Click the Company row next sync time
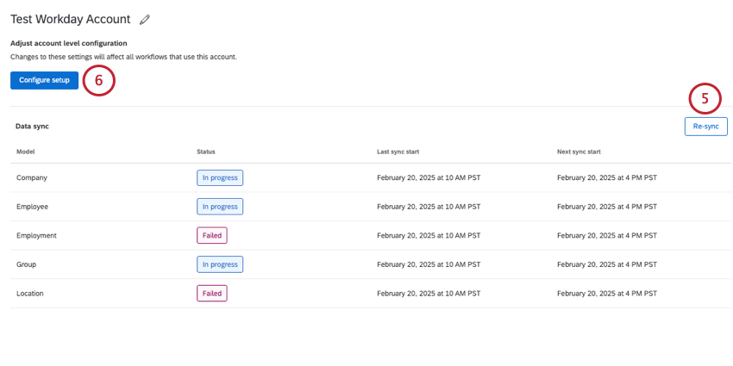 (607, 177)
